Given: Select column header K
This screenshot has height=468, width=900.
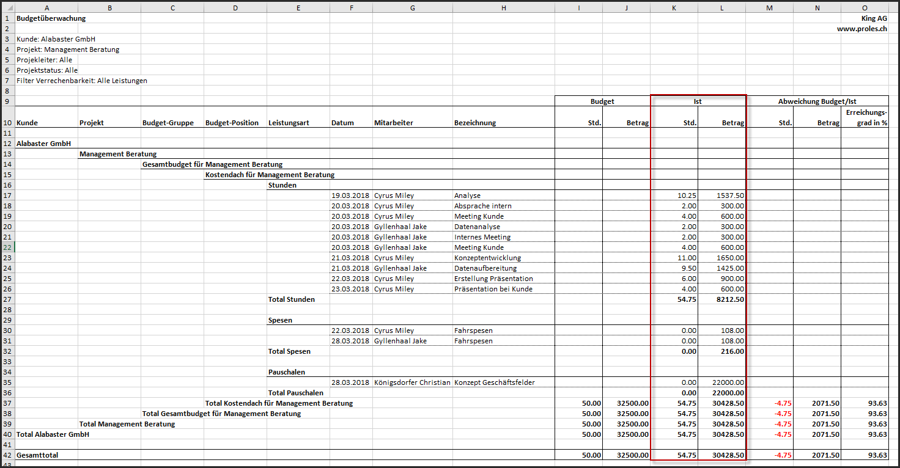Looking at the screenshot, I should click(674, 7).
